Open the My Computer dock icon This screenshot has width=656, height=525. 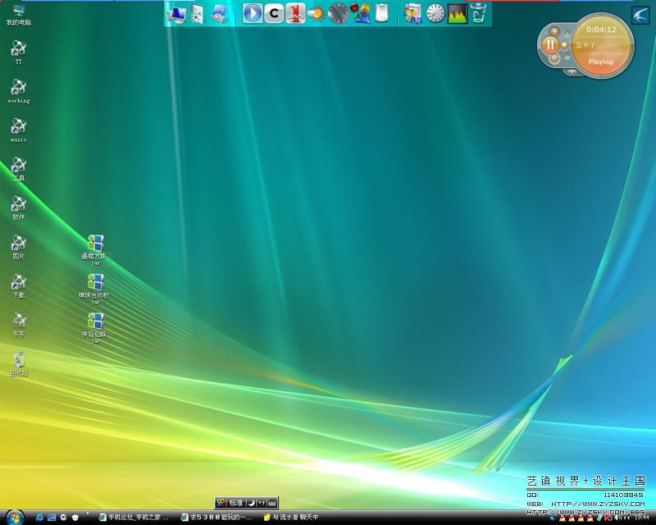[176, 14]
